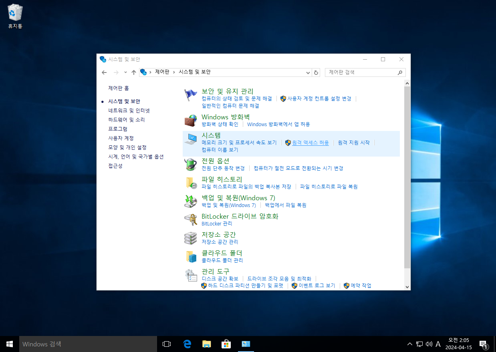Click the 관리 도구 gear icon

click(190, 275)
